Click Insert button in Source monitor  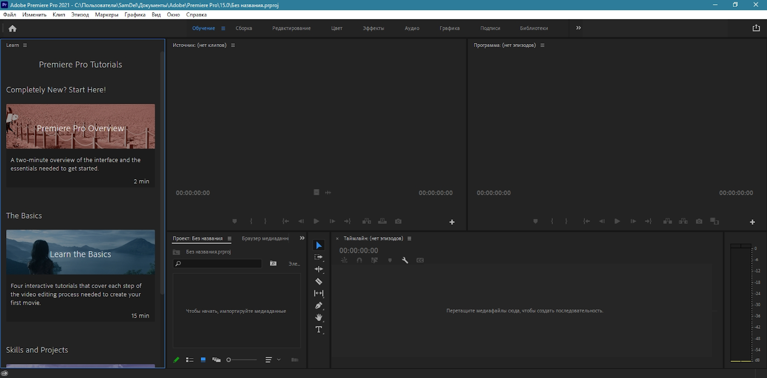click(x=367, y=221)
